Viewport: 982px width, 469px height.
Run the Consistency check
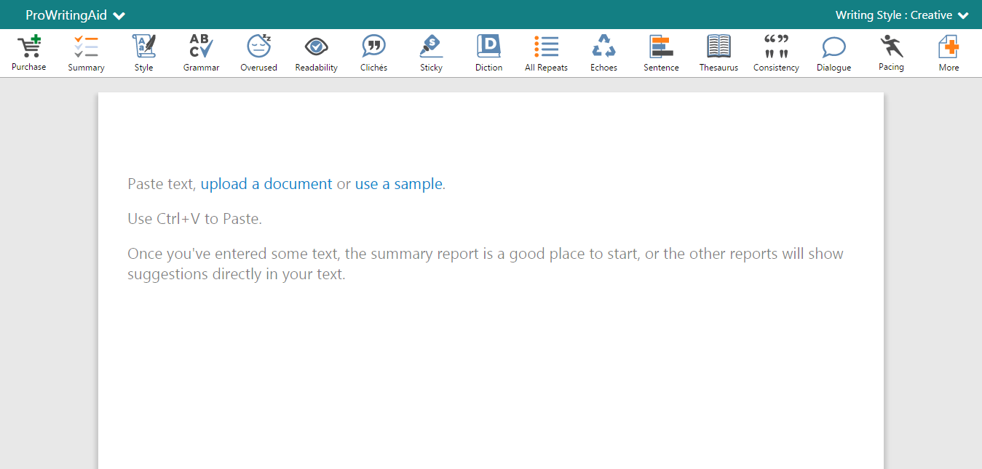(x=777, y=53)
